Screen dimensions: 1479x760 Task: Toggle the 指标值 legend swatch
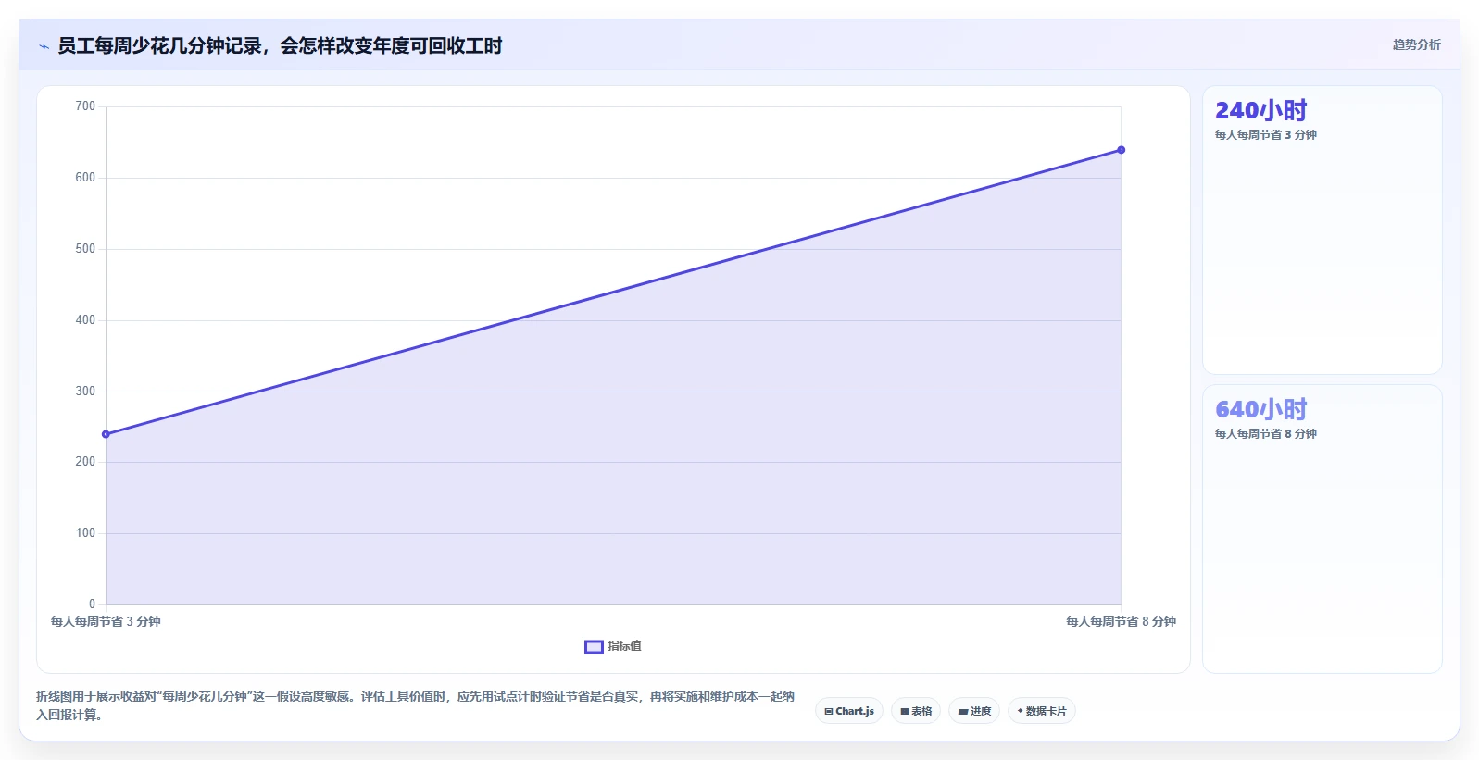click(x=594, y=647)
